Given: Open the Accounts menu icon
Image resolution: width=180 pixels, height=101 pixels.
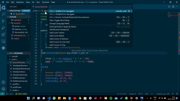Looking at the screenshot, I should pyautogui.click(x=3, y=82).
